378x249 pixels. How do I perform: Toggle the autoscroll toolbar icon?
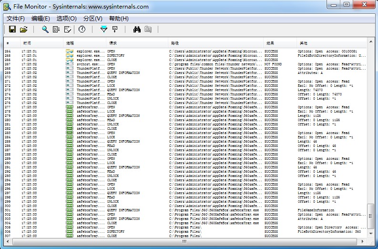pyautogui.click(x=56, y=30)
